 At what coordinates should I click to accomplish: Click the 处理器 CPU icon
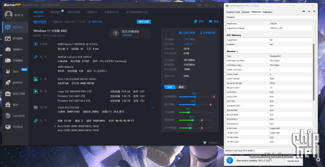[36, 44]
